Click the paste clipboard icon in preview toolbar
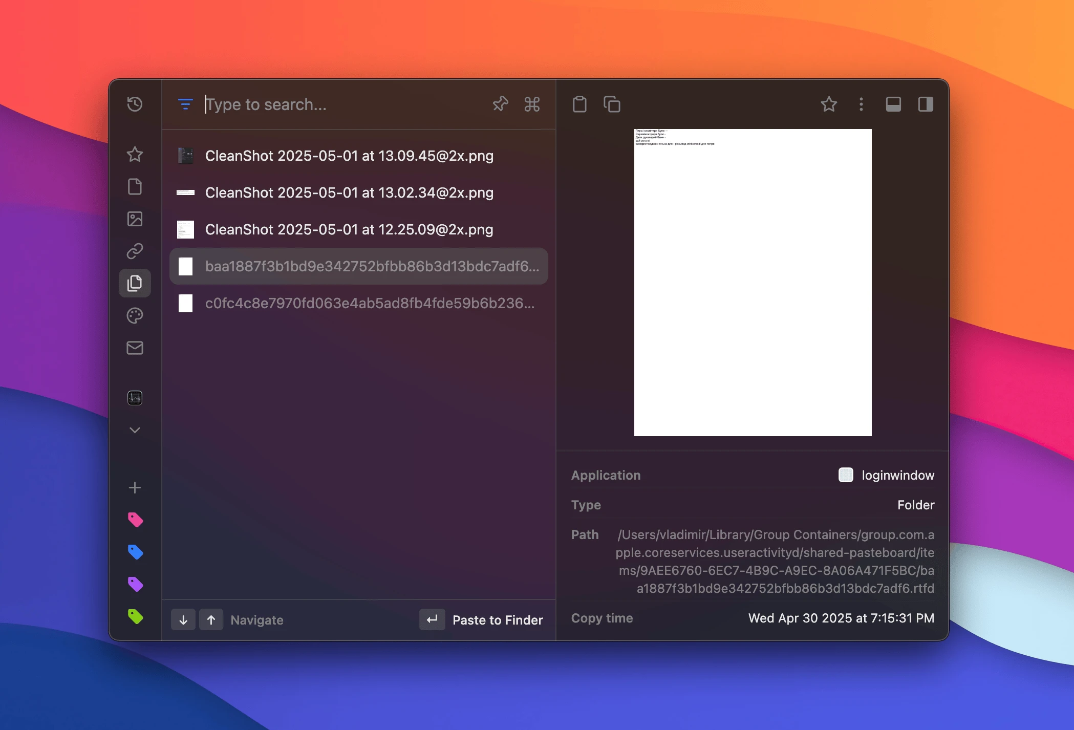This screenshot has width=1074, height=730. 579,104
